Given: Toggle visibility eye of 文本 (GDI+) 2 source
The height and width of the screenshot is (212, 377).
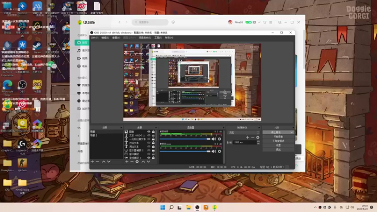Looking at the screenshot, I should pyautogui.click(x=149, y=135).
